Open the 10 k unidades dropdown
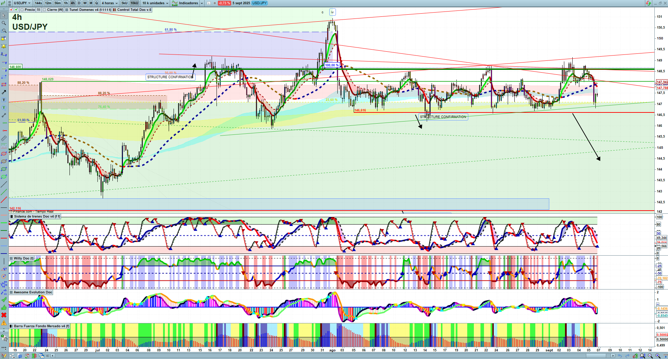Image resolution: width=668 pixels, height=359 pixels. pyautogui.click(x=155, y=3)
